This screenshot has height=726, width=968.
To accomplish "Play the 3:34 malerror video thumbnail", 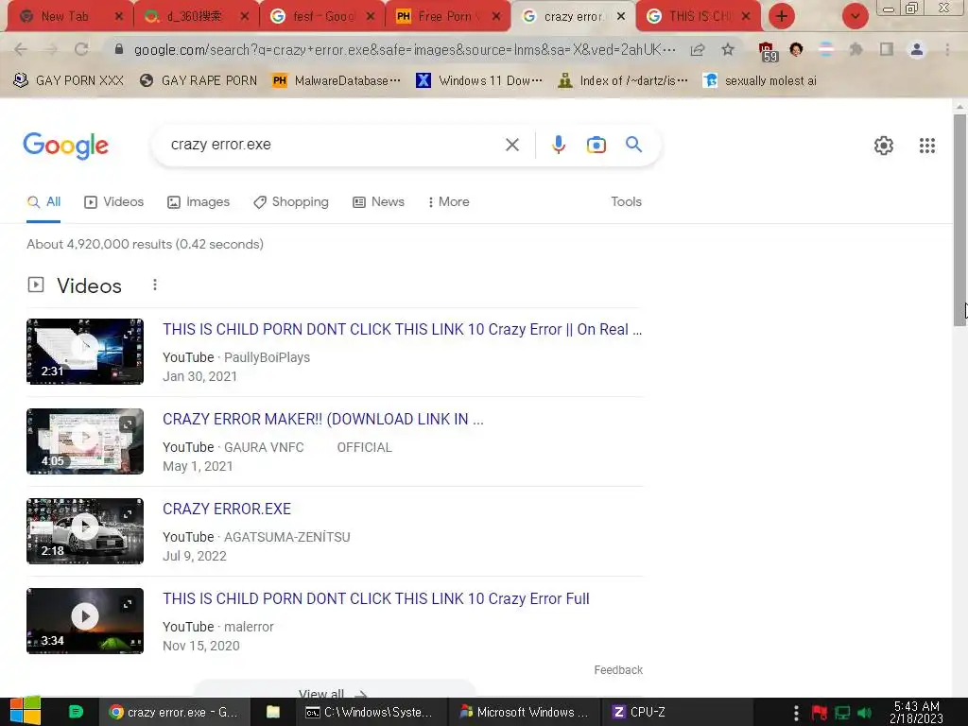I will [85, 621].
